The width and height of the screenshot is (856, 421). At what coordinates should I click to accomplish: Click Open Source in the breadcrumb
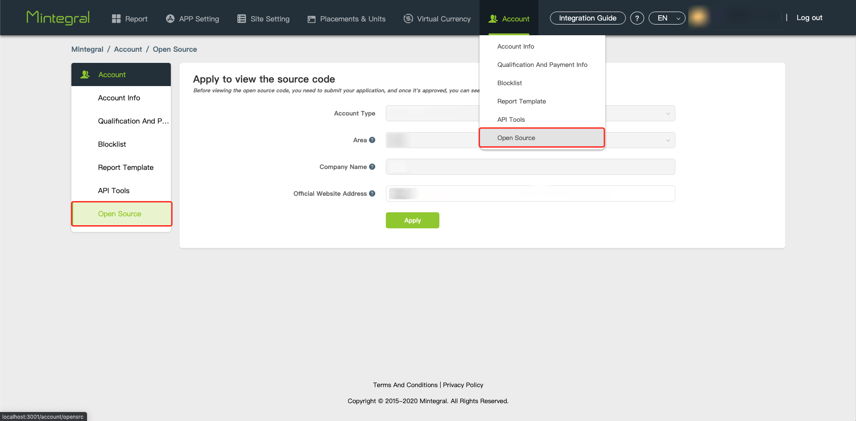click(175, 49)
